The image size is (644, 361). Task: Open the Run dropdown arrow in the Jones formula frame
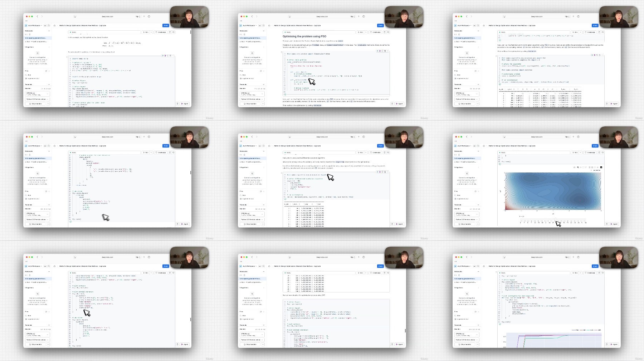tap(151, 32)
